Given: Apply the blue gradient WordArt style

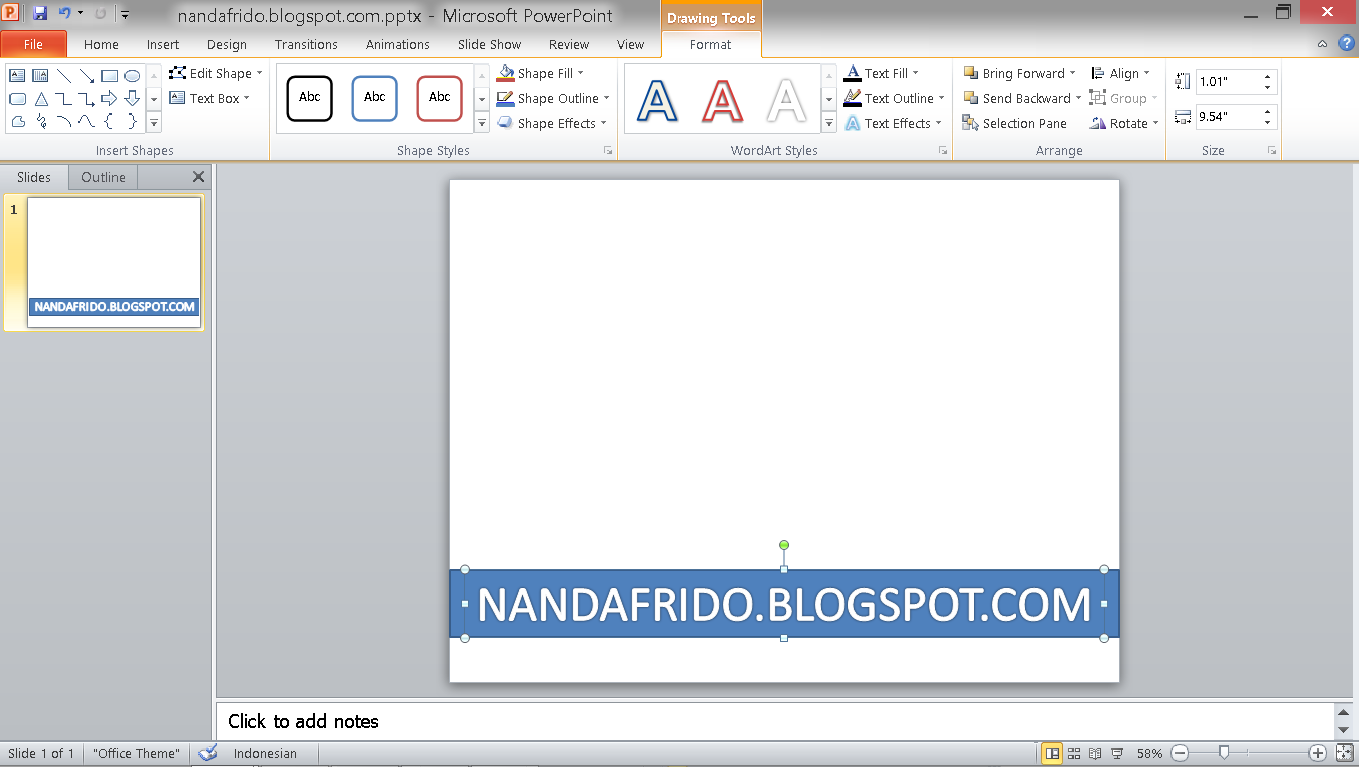Looking at the screenshot, I should point(658,100).
